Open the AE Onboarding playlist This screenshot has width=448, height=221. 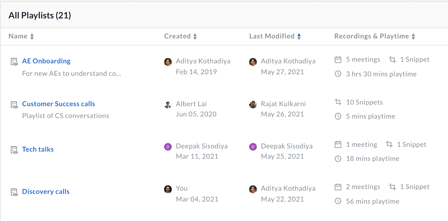[x=46, y=61]
